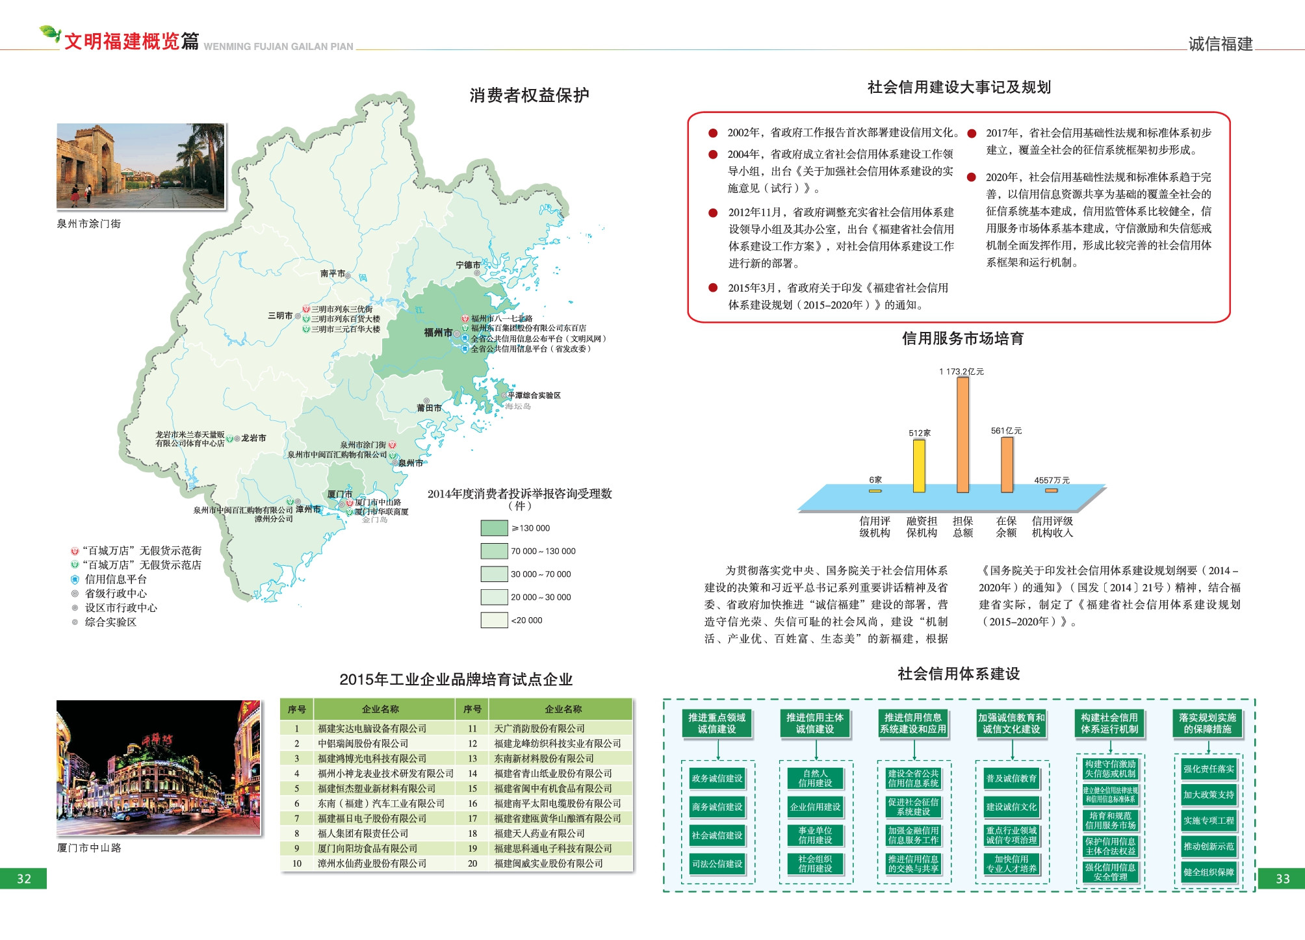
Task: Open the 泉州市涂门街 street photo
Action: (140, 166)
